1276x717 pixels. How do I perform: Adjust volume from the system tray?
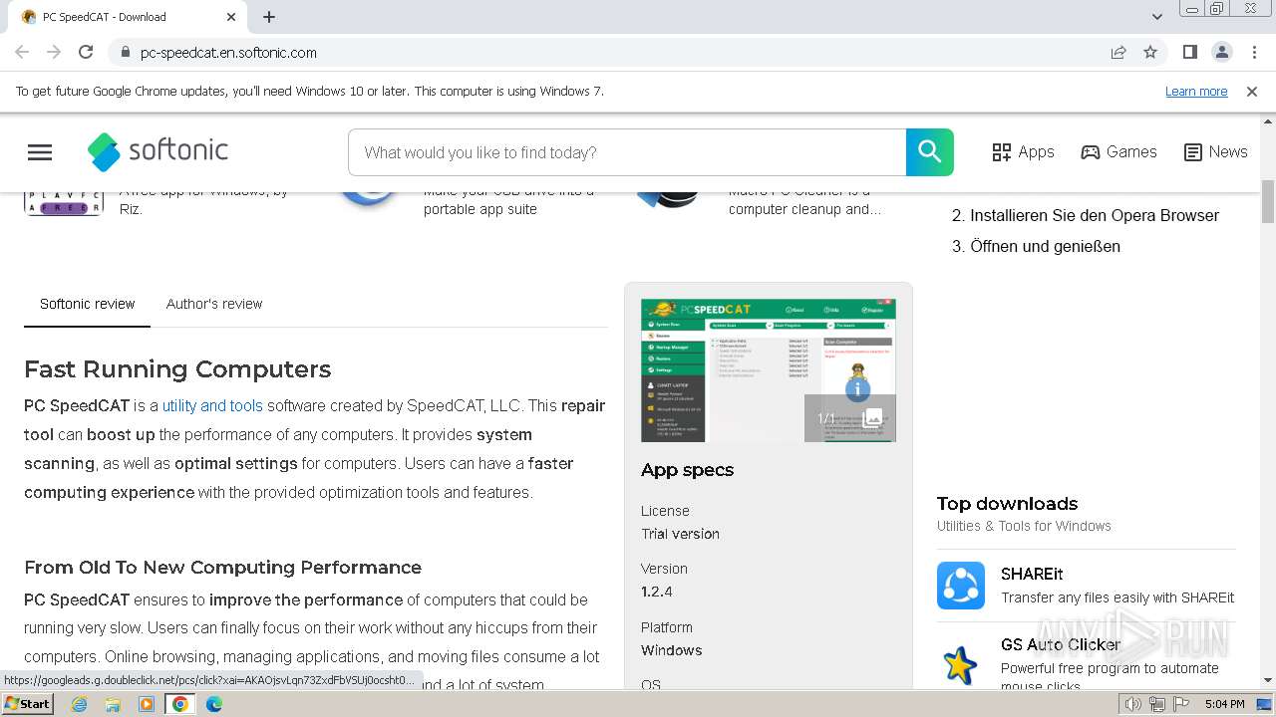(1133, 704)
